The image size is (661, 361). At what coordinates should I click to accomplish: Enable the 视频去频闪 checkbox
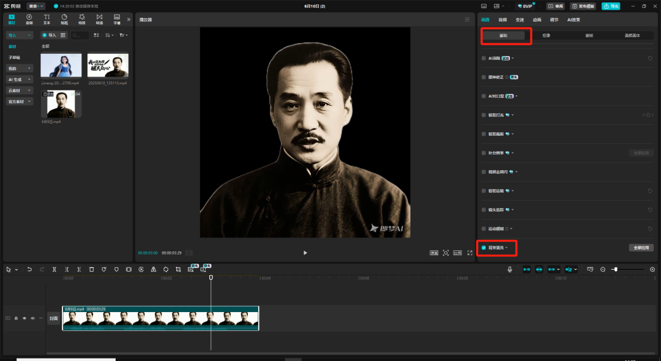tap(484, 172)
